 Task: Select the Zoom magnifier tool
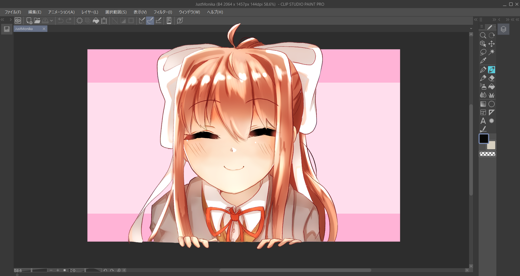[x=483, y=35]
